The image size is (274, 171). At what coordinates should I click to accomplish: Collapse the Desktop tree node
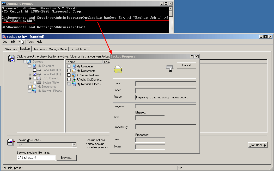(x=20, y=62)
